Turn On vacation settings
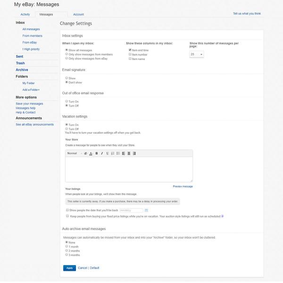Viewport: 283px width, 283px height. 67,125
